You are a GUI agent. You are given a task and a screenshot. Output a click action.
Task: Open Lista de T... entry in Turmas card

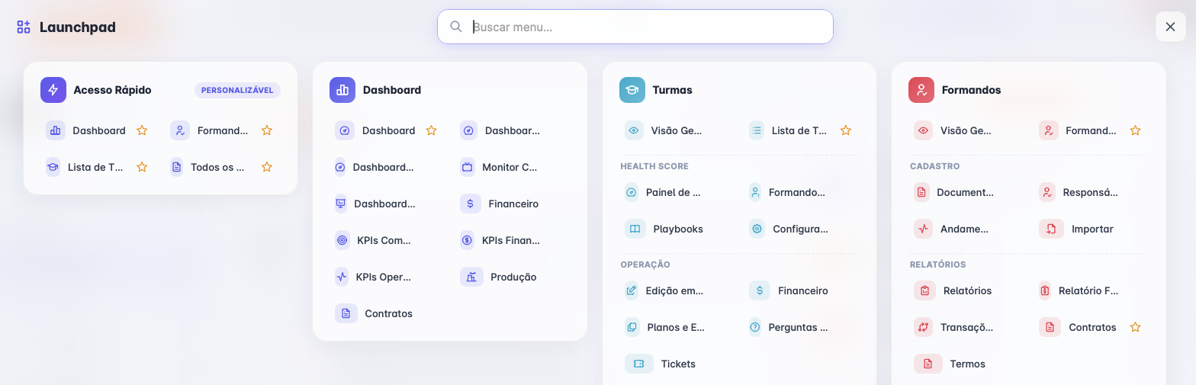(x=799, y=130)
